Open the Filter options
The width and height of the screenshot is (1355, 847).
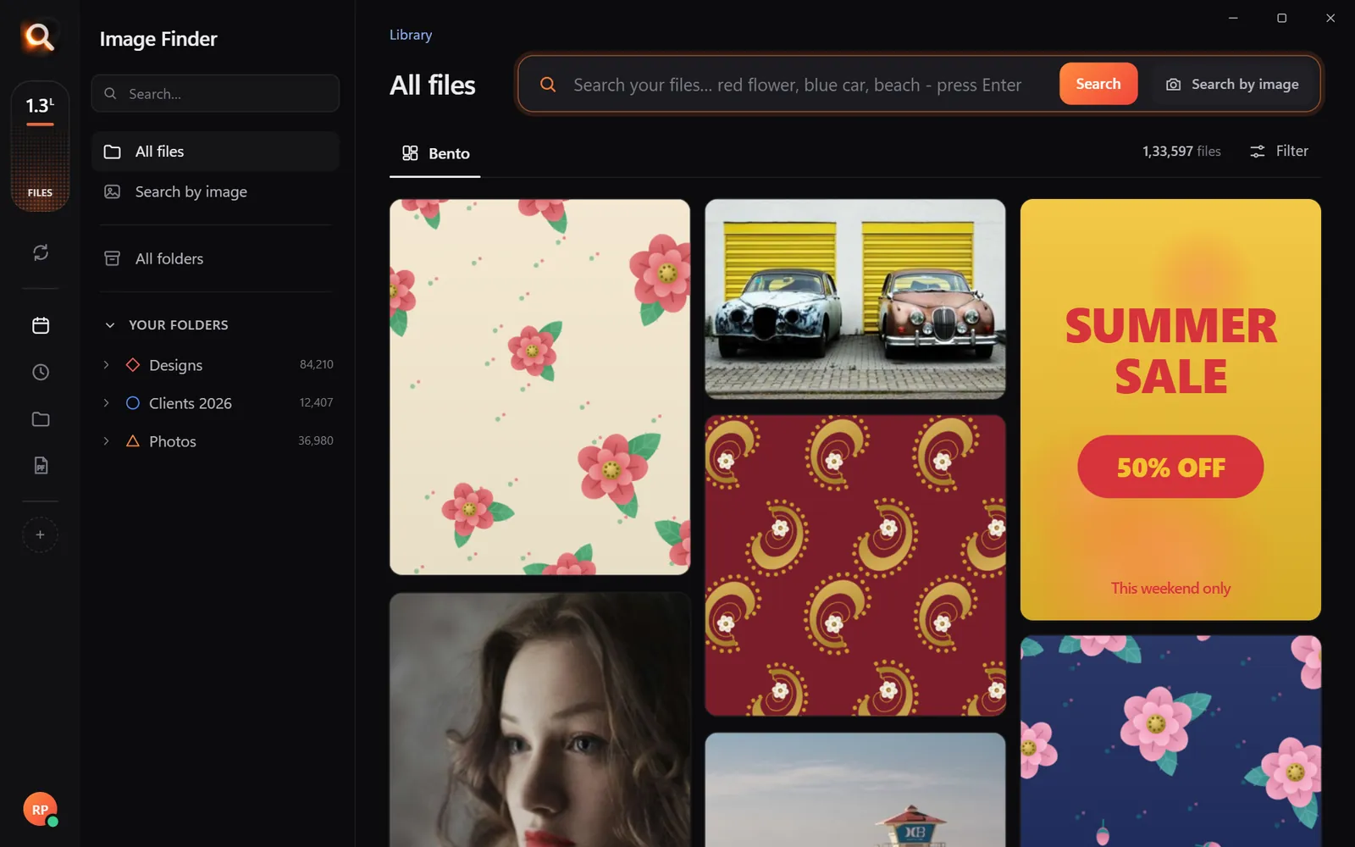[1280, 151]
